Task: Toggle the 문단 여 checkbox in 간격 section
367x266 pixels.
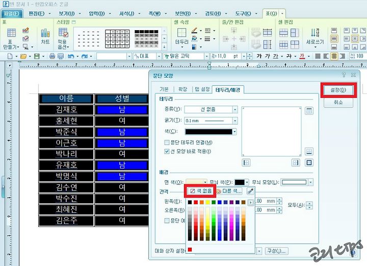Action: [167, 221]
